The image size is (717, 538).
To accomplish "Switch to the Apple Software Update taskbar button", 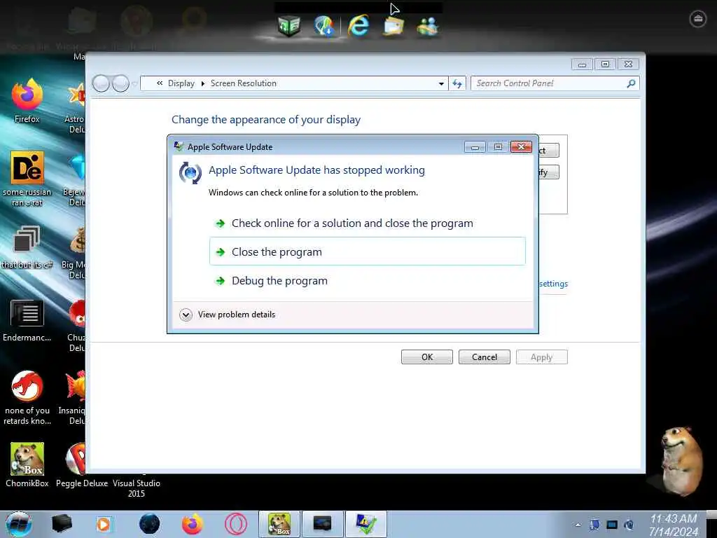I will pos(366,524).
